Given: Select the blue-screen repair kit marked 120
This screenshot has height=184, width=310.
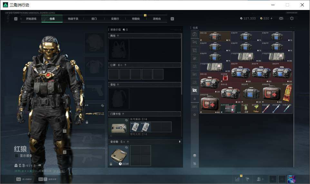Looking at the screenshot, I should tap(251, 93).
